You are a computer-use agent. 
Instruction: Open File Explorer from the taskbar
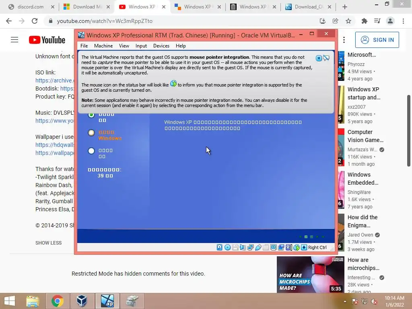[x=33, y=301]
